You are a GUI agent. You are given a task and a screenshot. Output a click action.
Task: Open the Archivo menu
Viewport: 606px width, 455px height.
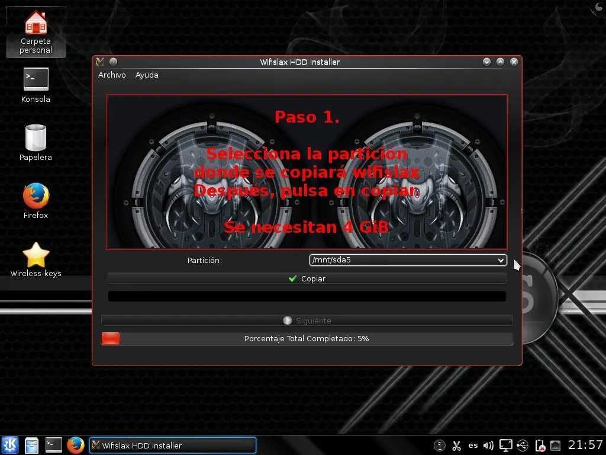[112, 75]
